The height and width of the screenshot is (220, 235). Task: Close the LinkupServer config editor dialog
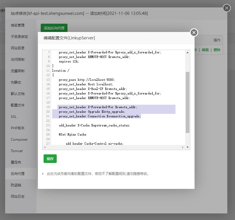[x=194, y=33]
